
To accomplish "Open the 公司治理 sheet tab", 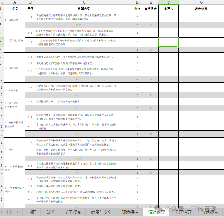I will coord(183,212).
